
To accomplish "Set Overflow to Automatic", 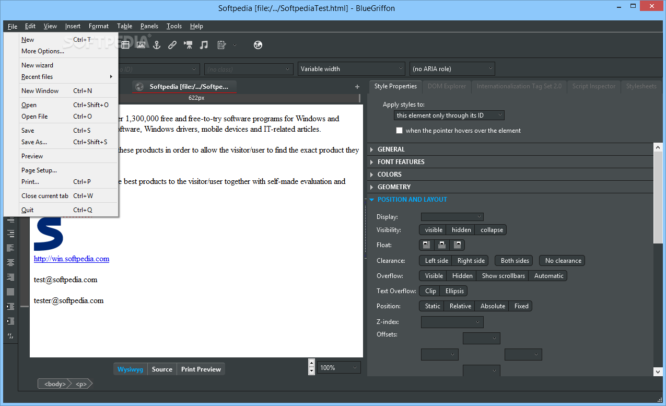I will coord(549,276).
